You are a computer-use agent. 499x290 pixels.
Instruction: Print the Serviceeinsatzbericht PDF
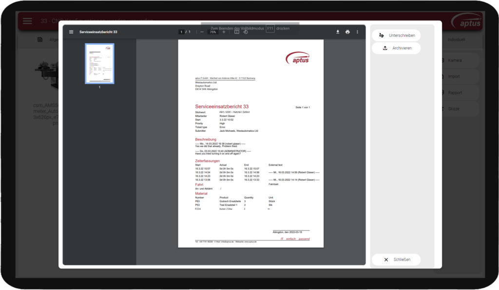[347, 32]
